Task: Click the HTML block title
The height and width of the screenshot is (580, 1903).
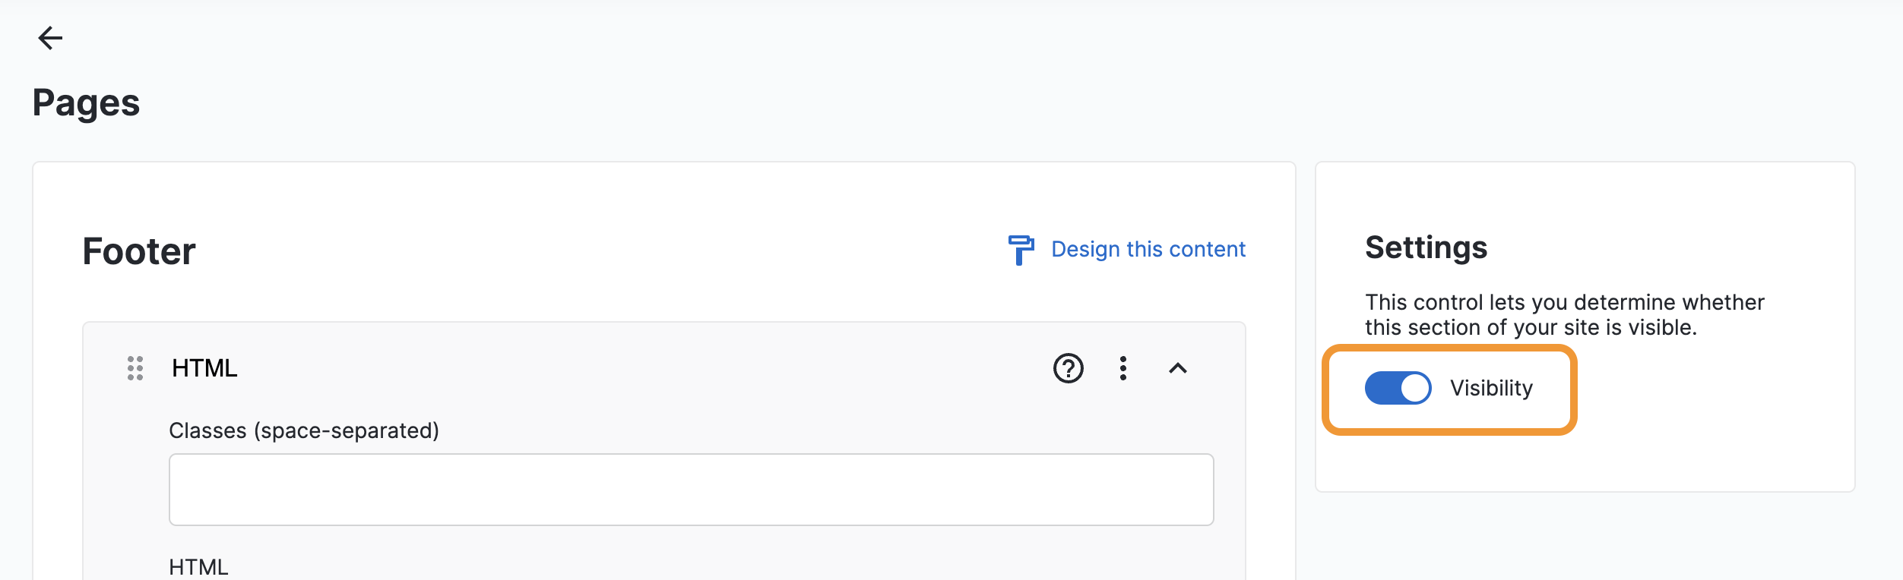Action: [204, 368]
